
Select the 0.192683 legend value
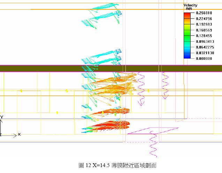point(204,24)
